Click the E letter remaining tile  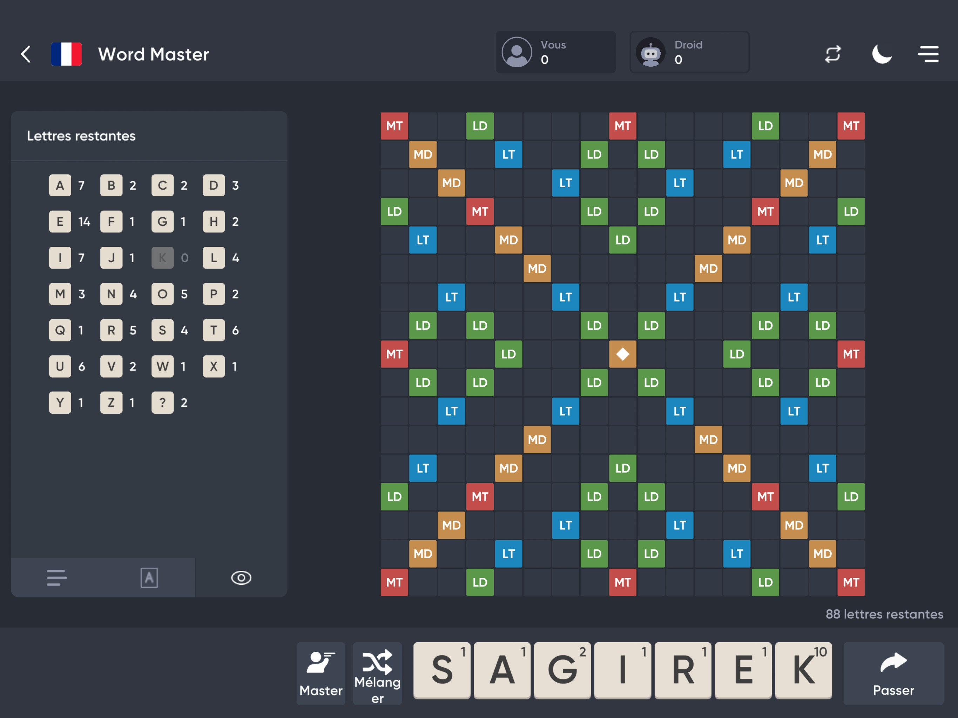[x=60, y=221]
